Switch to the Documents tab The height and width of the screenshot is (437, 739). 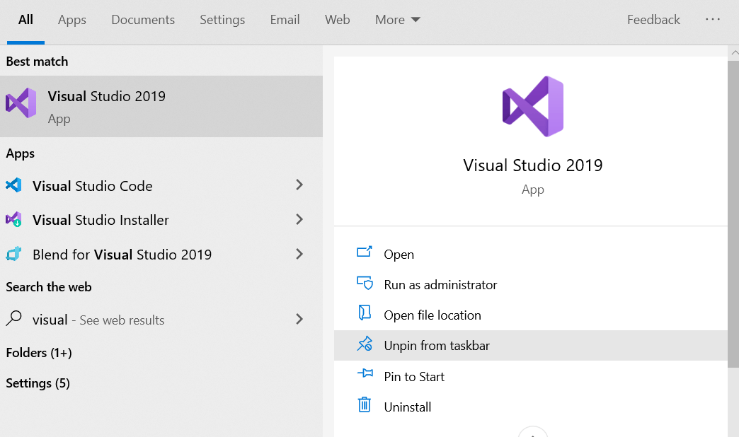[142, 20]
